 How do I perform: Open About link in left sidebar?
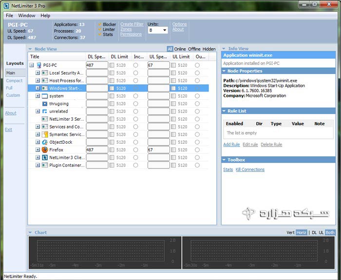pyautogui.click(x=11, y=113)
